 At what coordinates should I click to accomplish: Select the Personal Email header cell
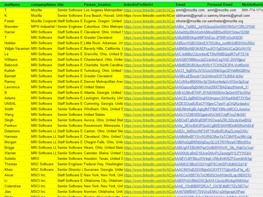point(224,4)
